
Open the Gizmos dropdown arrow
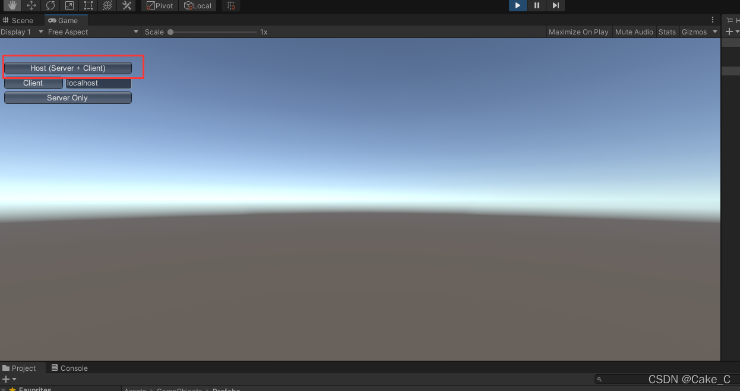click(x=715, y=32)
